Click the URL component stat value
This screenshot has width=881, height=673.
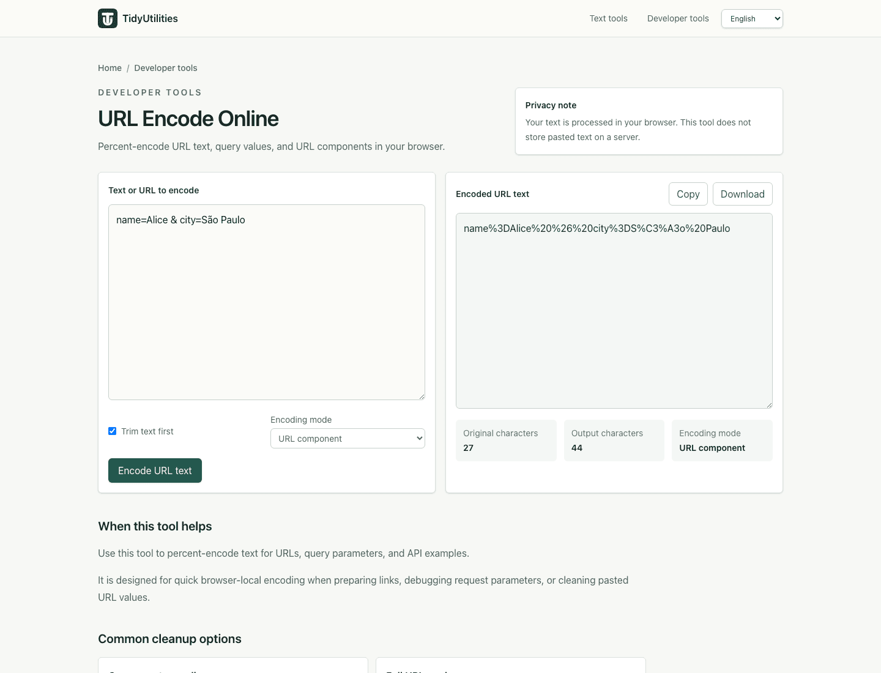(712, 448)
